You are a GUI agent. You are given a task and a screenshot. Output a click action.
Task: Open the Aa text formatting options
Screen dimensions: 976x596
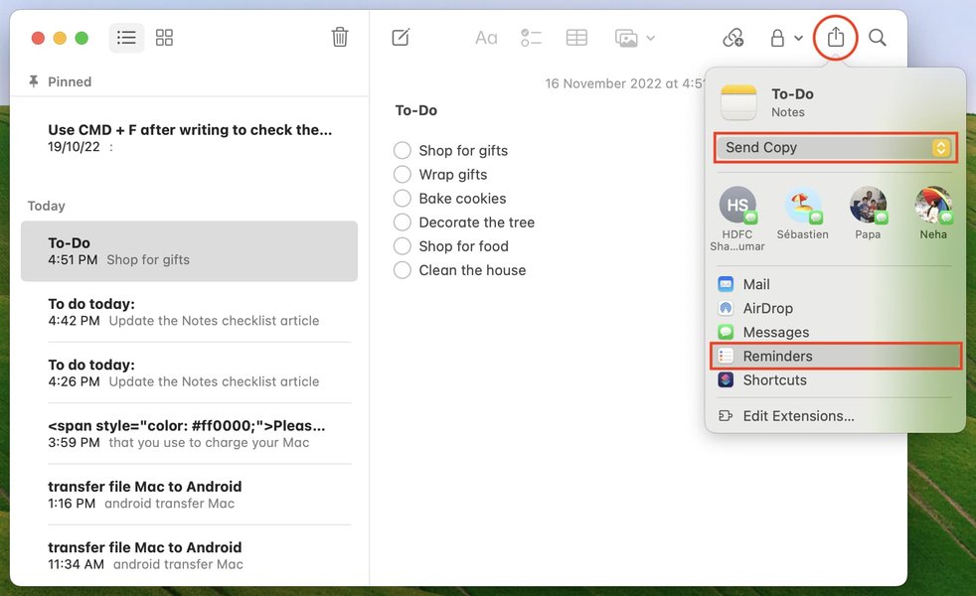(486, 37)
